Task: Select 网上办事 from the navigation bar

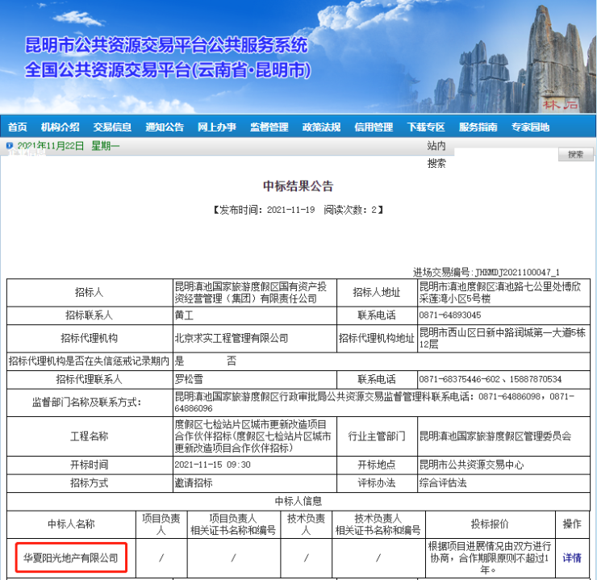Action: (217, 127)
